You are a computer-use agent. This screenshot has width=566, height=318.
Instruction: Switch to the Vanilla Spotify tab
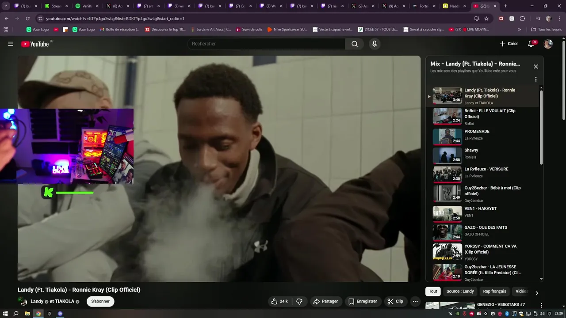pyautogui.click(x=86, y=6)
